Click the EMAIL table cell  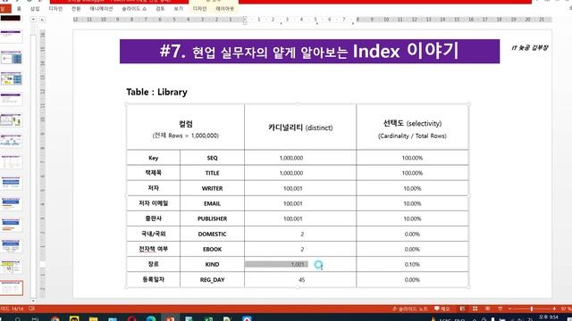(x=212, y=203)
